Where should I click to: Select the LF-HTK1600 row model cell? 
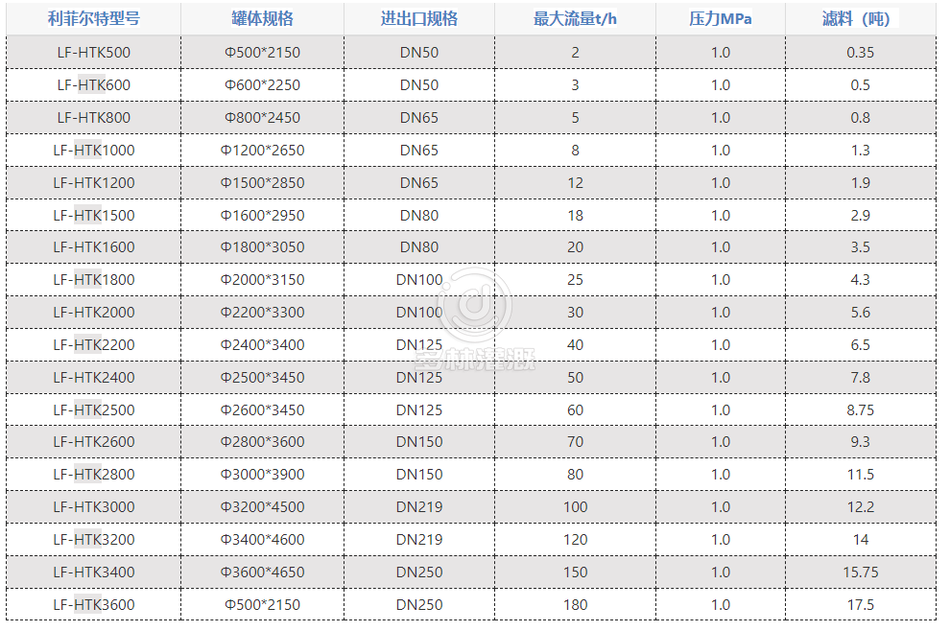coord(93,247)
